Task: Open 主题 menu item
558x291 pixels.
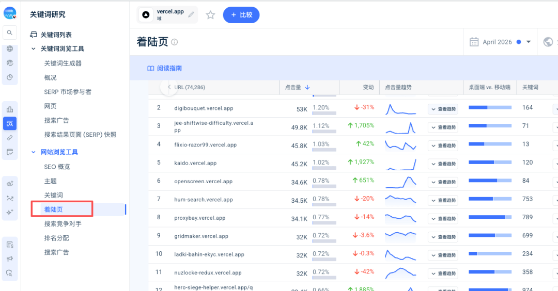Action: click(x=50, y=181)
